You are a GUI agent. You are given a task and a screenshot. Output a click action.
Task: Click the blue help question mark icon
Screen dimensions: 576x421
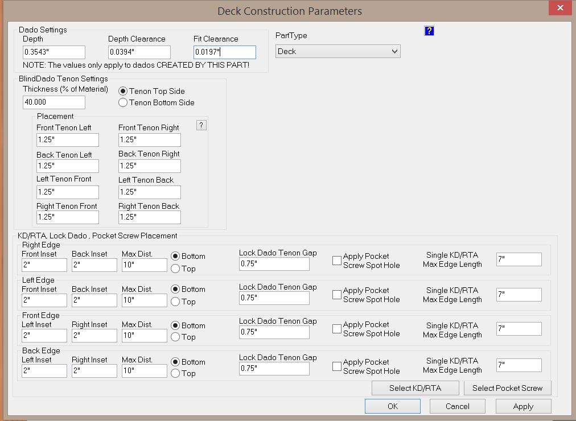coord(429,31)
